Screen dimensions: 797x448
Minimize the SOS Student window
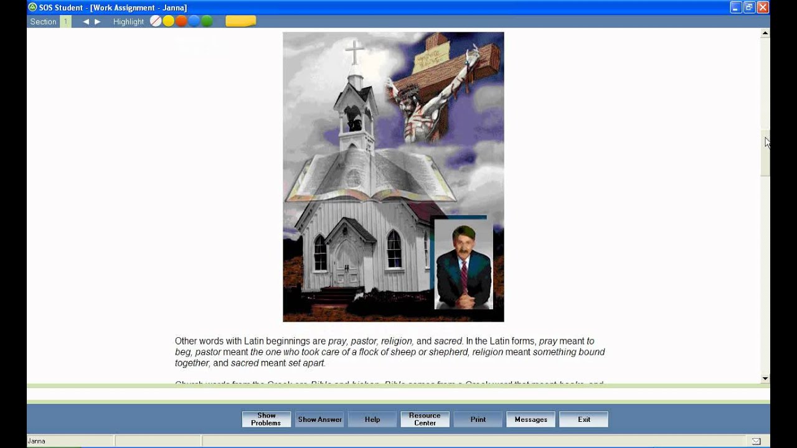736,7
